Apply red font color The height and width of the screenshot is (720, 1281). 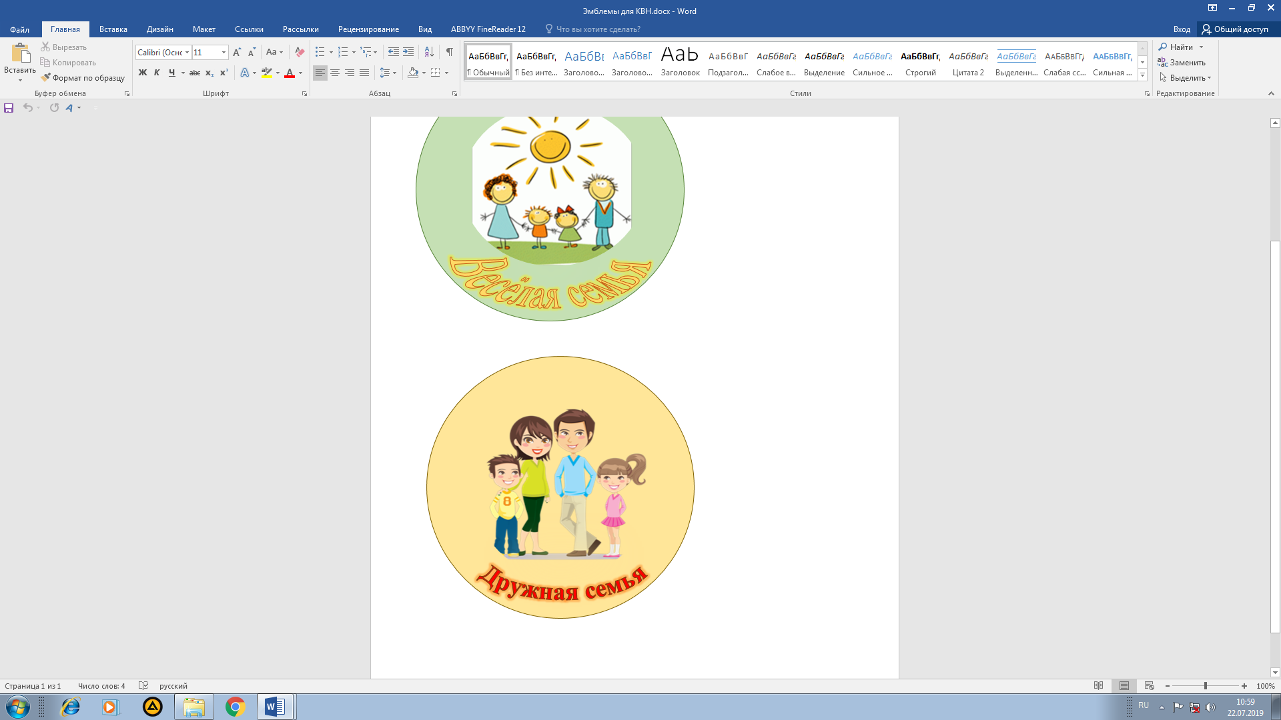click(290, 73)
